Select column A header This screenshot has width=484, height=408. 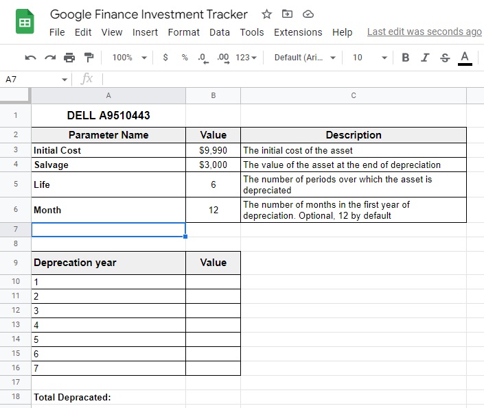[x=108, y=95]
